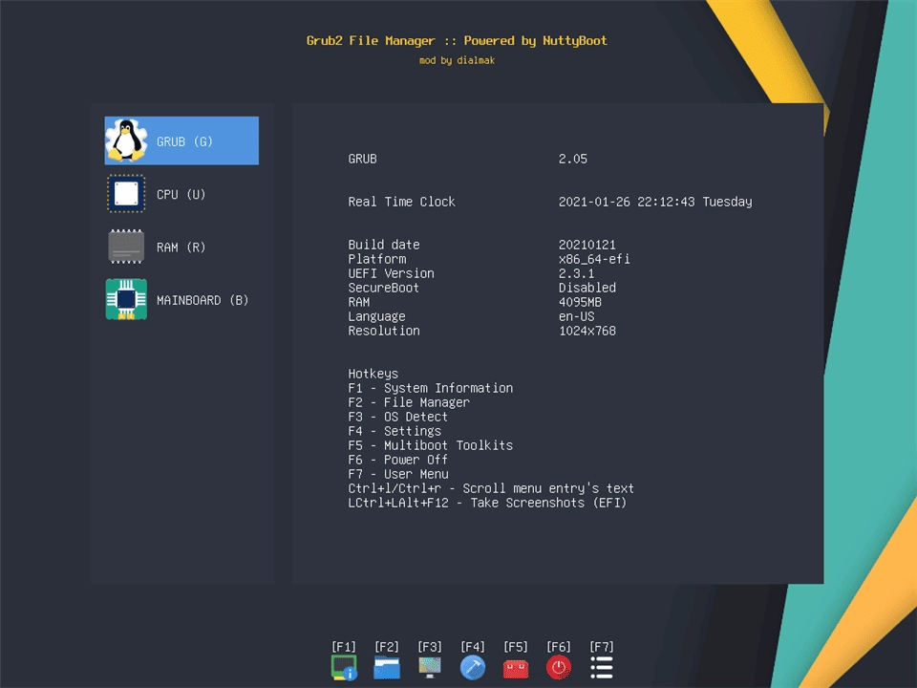Click the Tux penguin GRUB icon
917x688 pixels.
126,140
